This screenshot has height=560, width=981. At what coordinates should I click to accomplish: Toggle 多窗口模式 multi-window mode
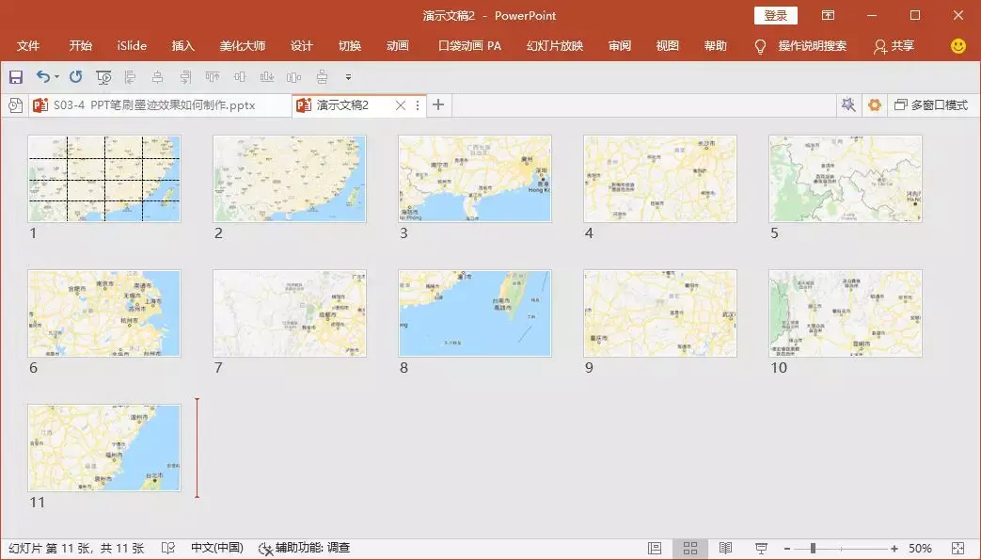pyautogui.click(x=931, y=105)
